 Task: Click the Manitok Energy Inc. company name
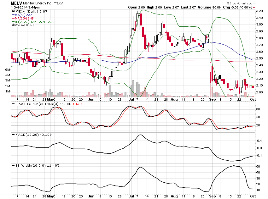38,3
